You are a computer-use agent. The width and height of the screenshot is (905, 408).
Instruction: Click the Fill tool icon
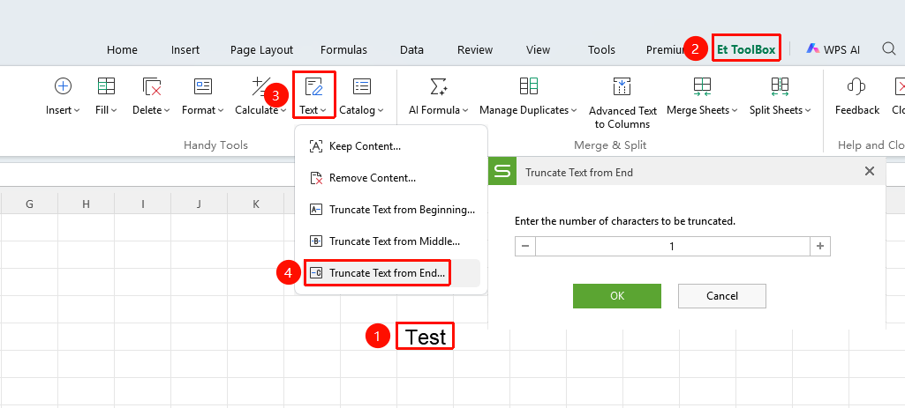coord(106,86)
